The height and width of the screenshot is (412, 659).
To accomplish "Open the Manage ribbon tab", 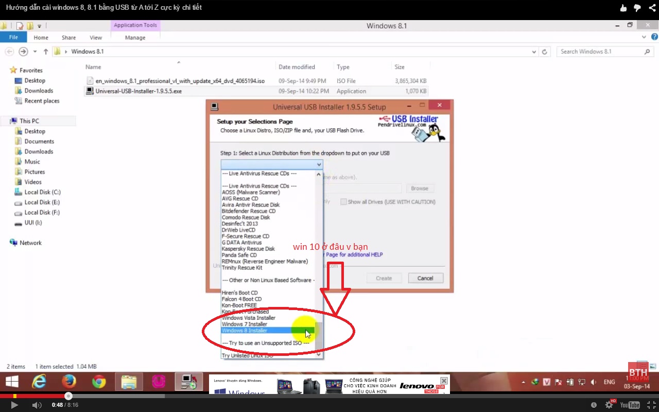I will click(x=135, y=38).
